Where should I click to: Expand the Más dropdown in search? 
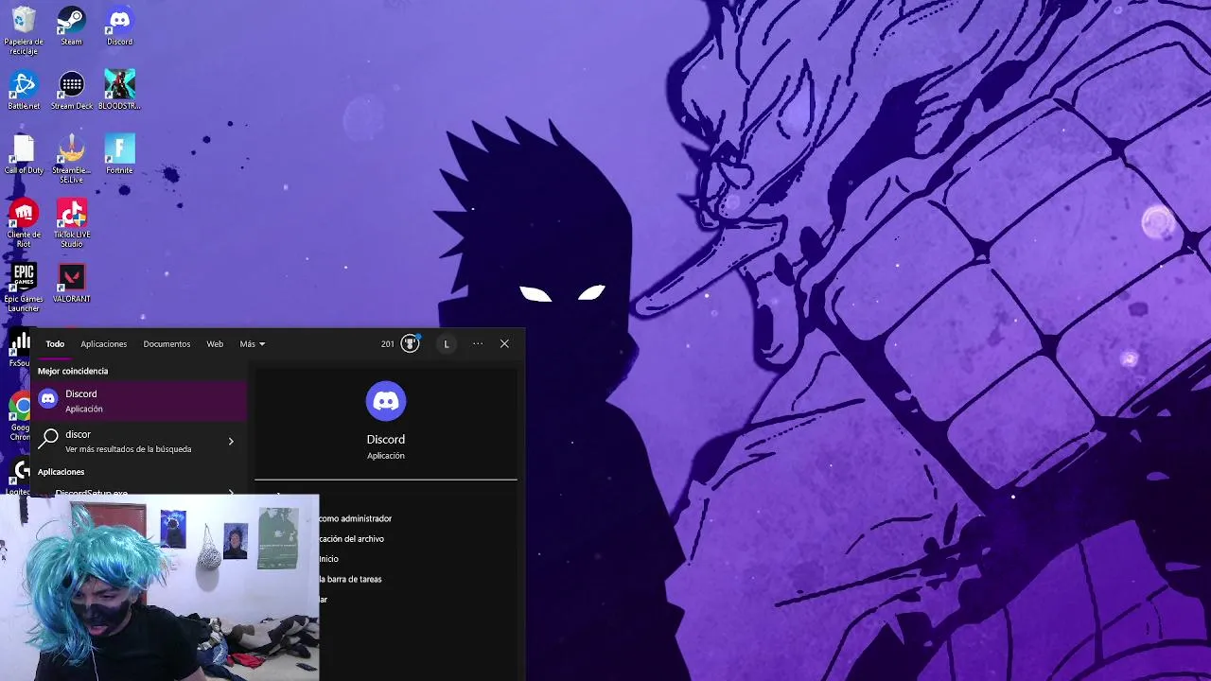(x=252, y=344)
